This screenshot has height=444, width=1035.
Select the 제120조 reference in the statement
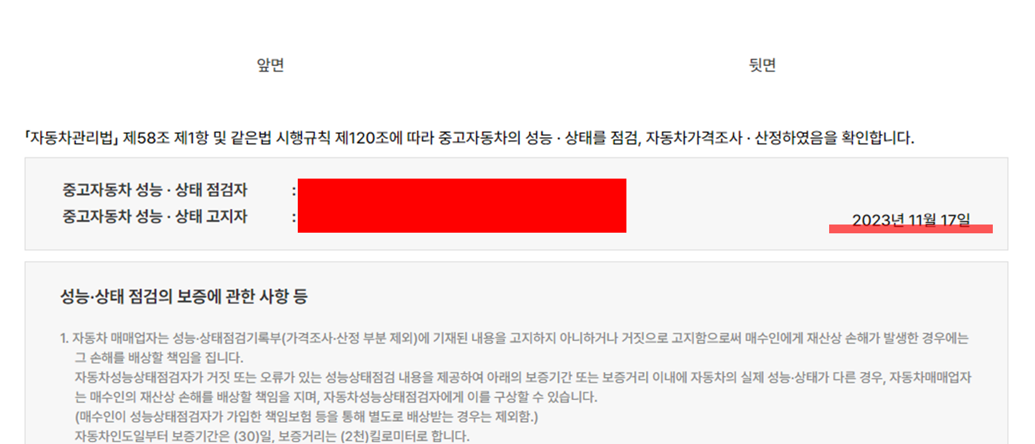[x=362, y=138]
